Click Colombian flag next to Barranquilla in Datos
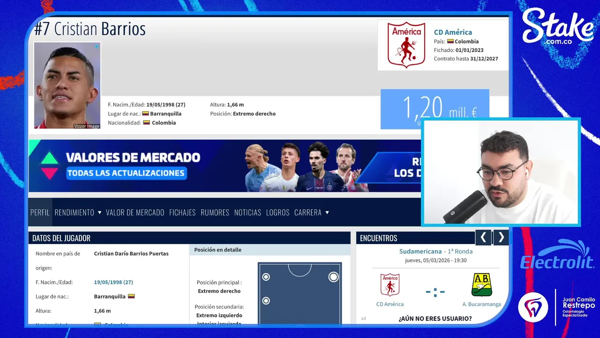This screenshot has height=338, width=600. [131, 296]
